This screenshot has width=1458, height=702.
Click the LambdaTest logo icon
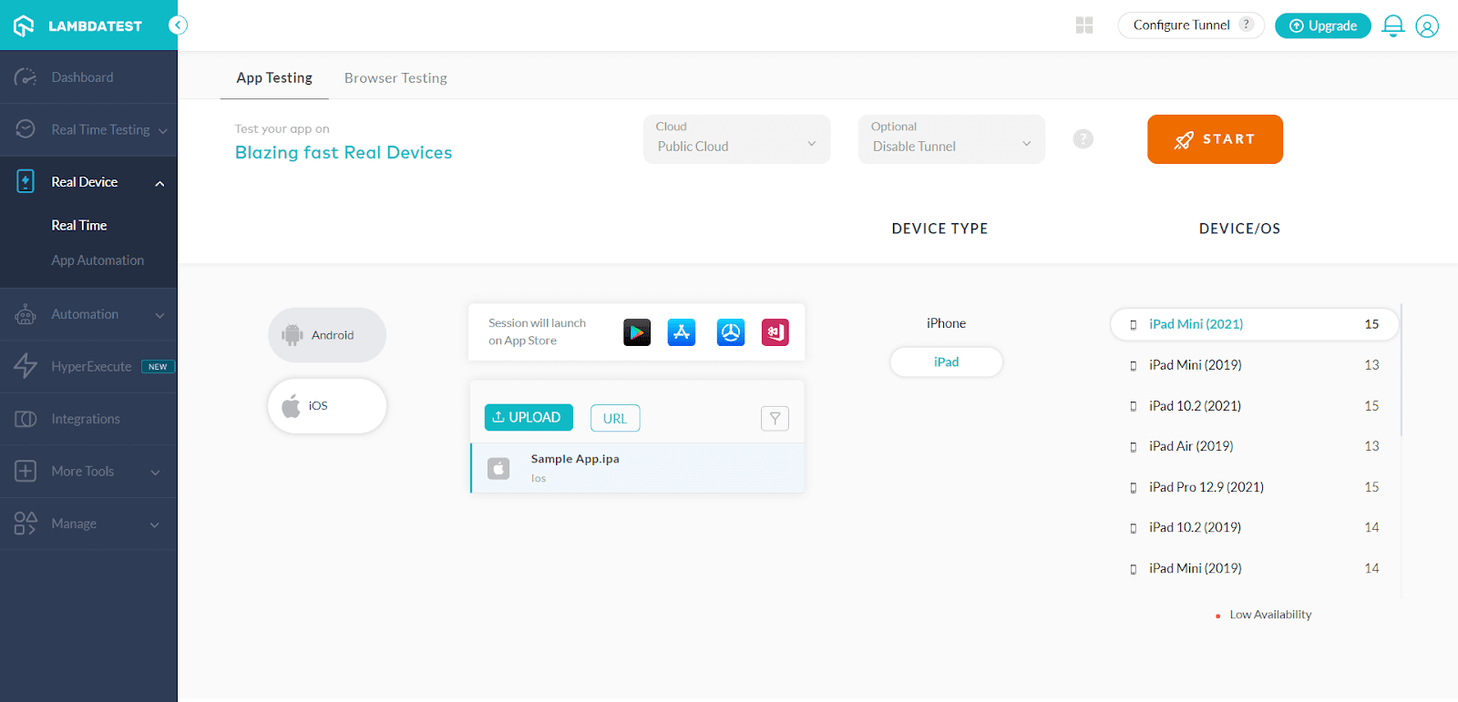(24, 25)
